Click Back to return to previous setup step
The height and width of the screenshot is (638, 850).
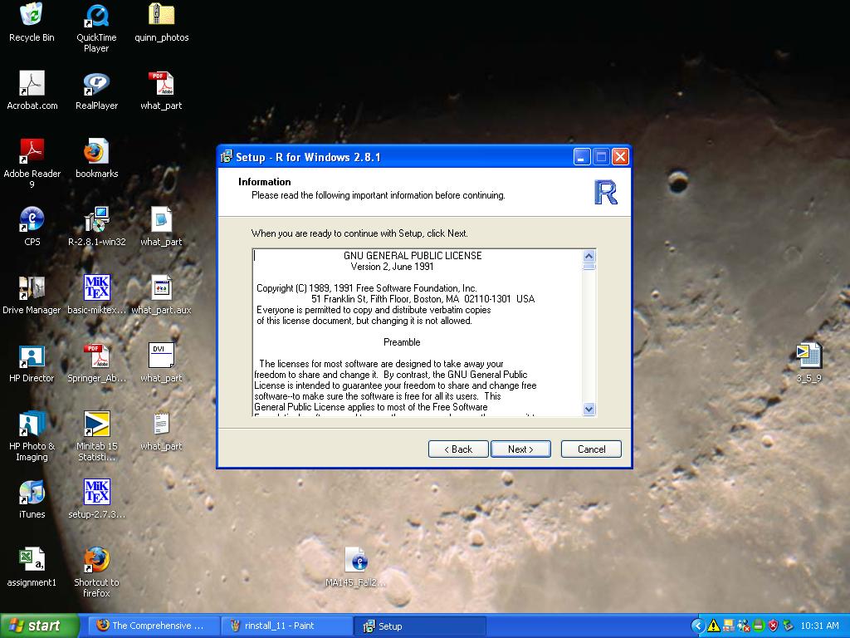[x=457, y=449]
